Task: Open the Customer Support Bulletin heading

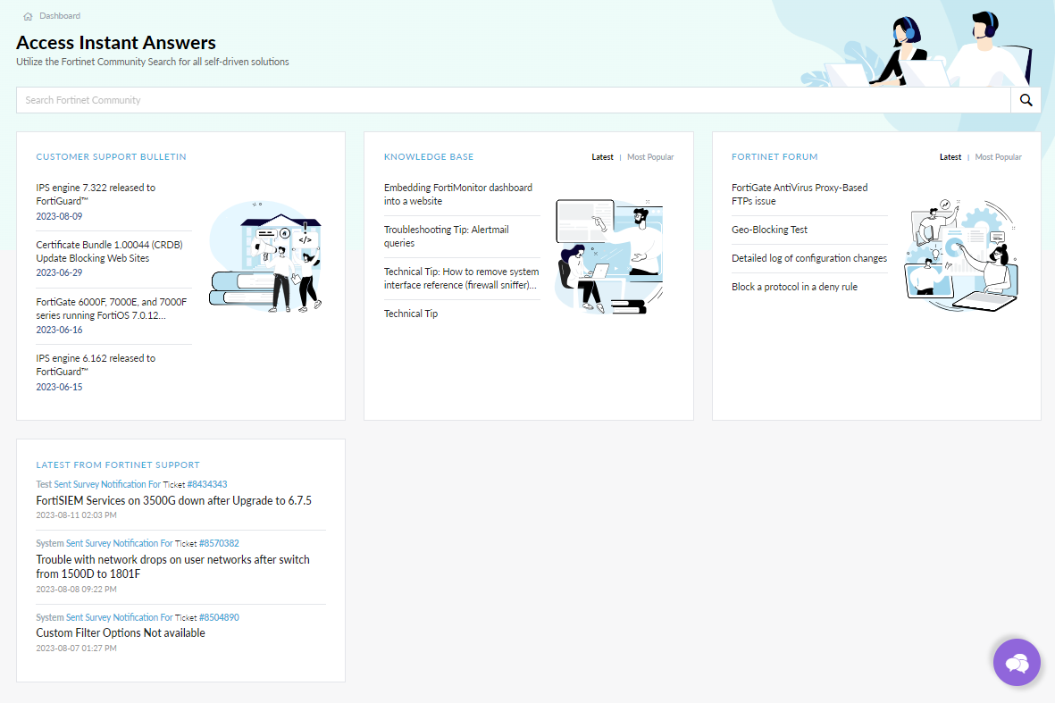Action: pos(111,156)
